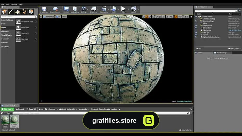Open Source Control from the toolbar
The height and width of the screenshot is (136, 242).
tap(55, 10)
